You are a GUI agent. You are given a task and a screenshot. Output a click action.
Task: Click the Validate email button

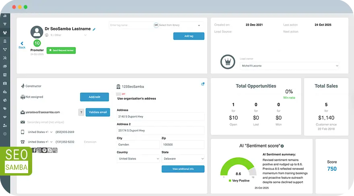[x=98, y=112]
